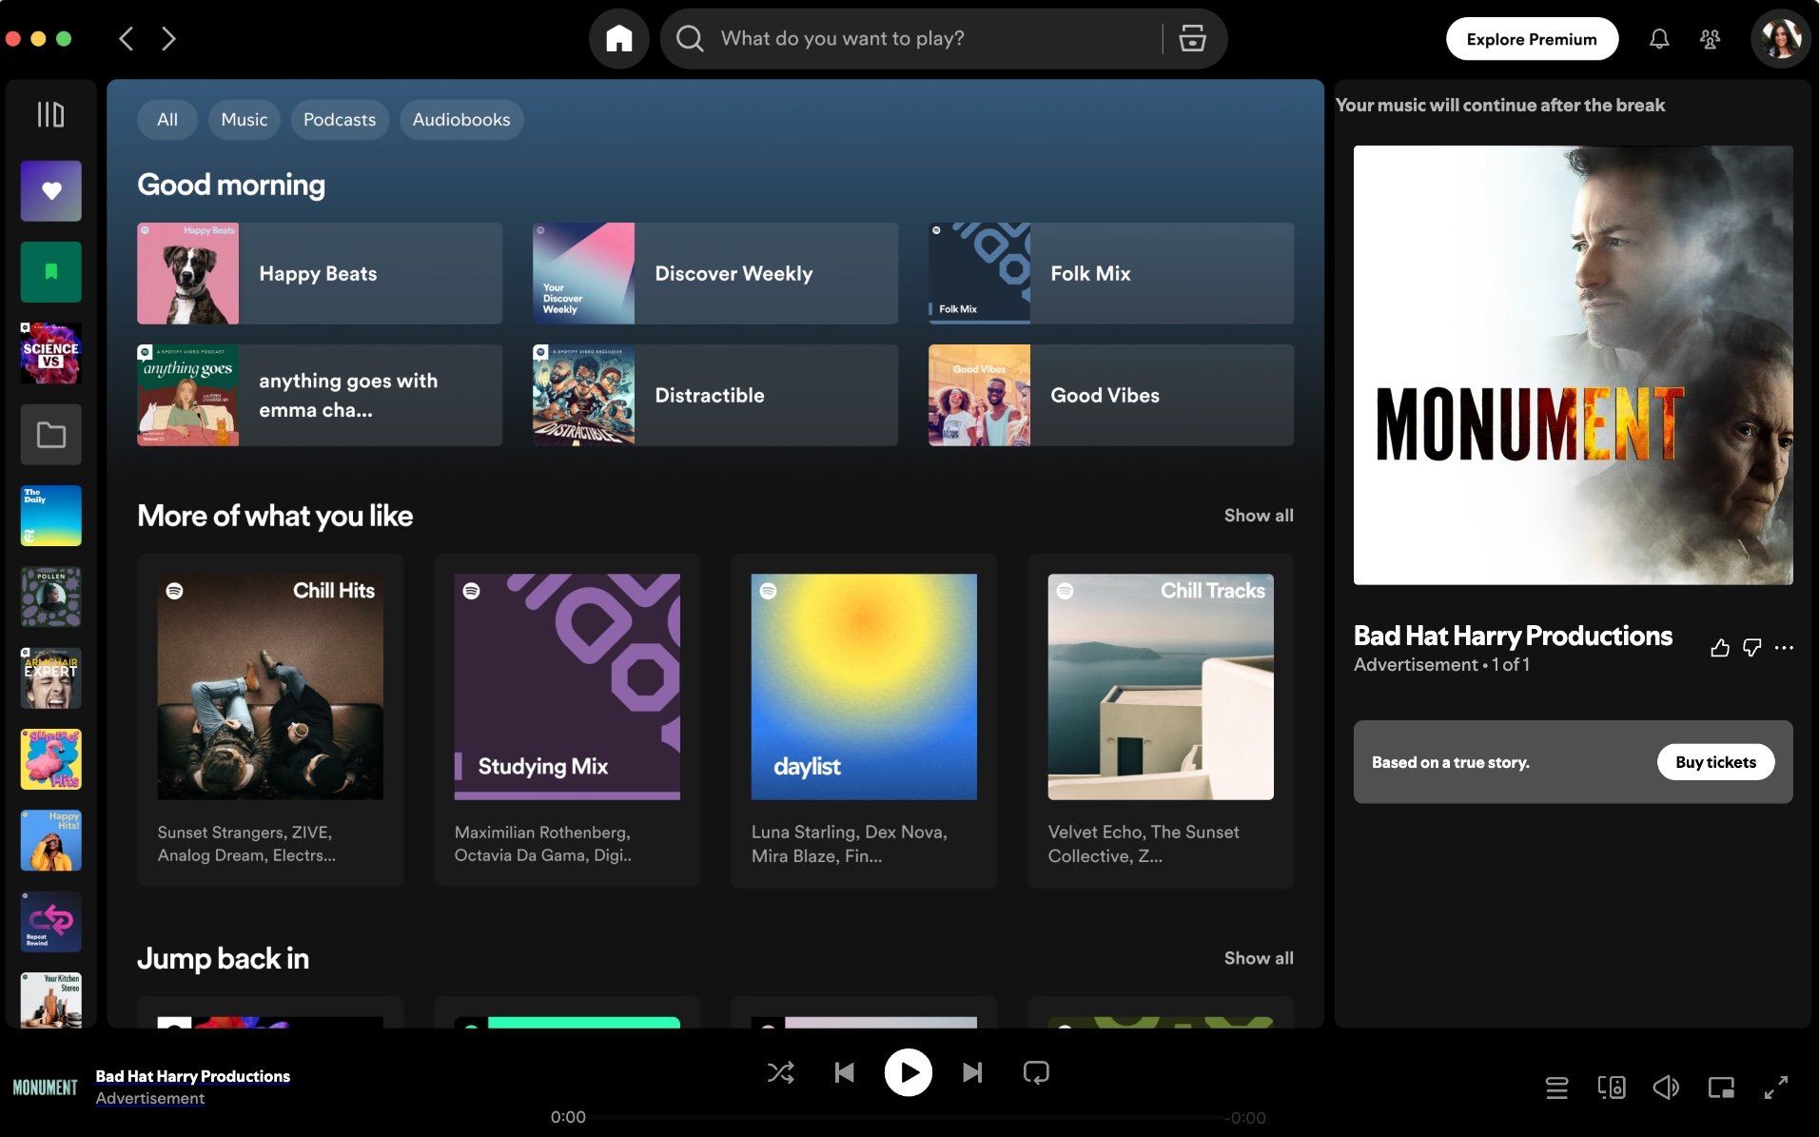Skip to previous track

pos(844,1073)
